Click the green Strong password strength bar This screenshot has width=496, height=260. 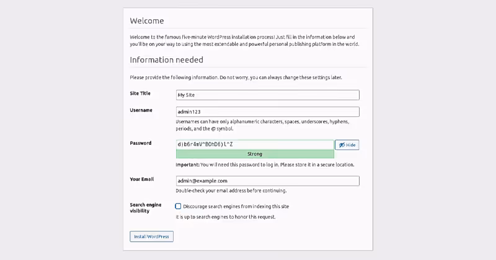[x=255, y=154]
